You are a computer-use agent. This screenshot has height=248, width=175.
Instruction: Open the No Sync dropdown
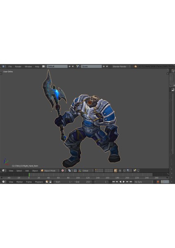[x=144, y=182]
